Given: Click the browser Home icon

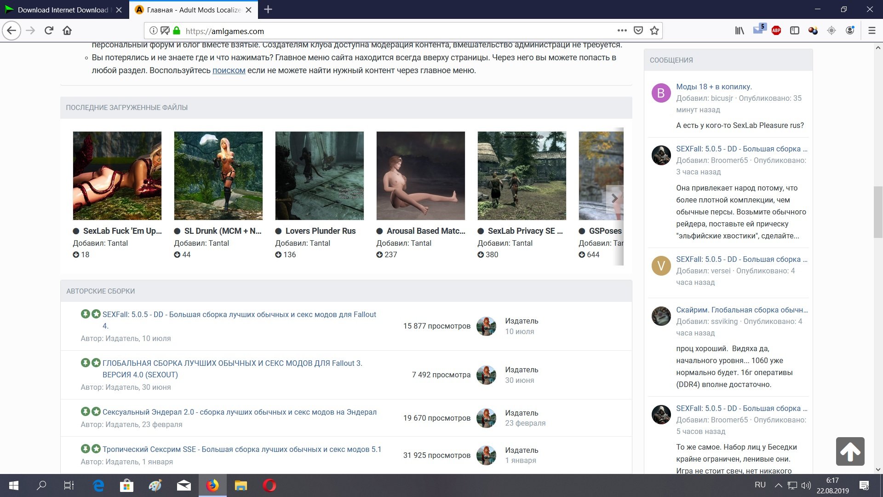Looking at the screenshot, I should pyautogui.click(x=67, y=31).
